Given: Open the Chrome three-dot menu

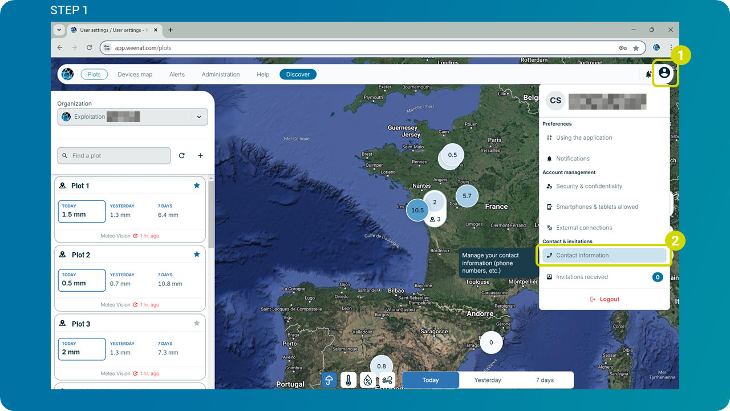Looking at the screenshot, I should point(671,48).
